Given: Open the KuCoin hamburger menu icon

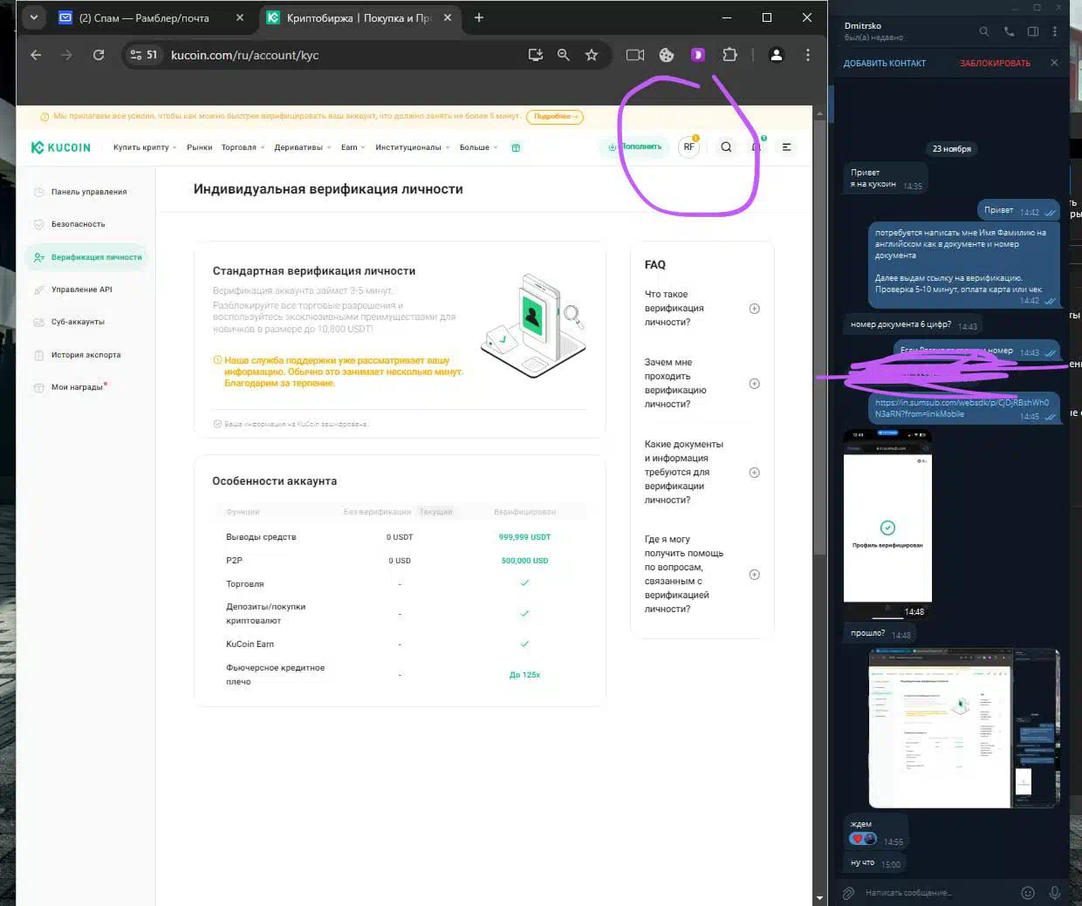Looking at the screenshot, I should (x=786, y=146).
